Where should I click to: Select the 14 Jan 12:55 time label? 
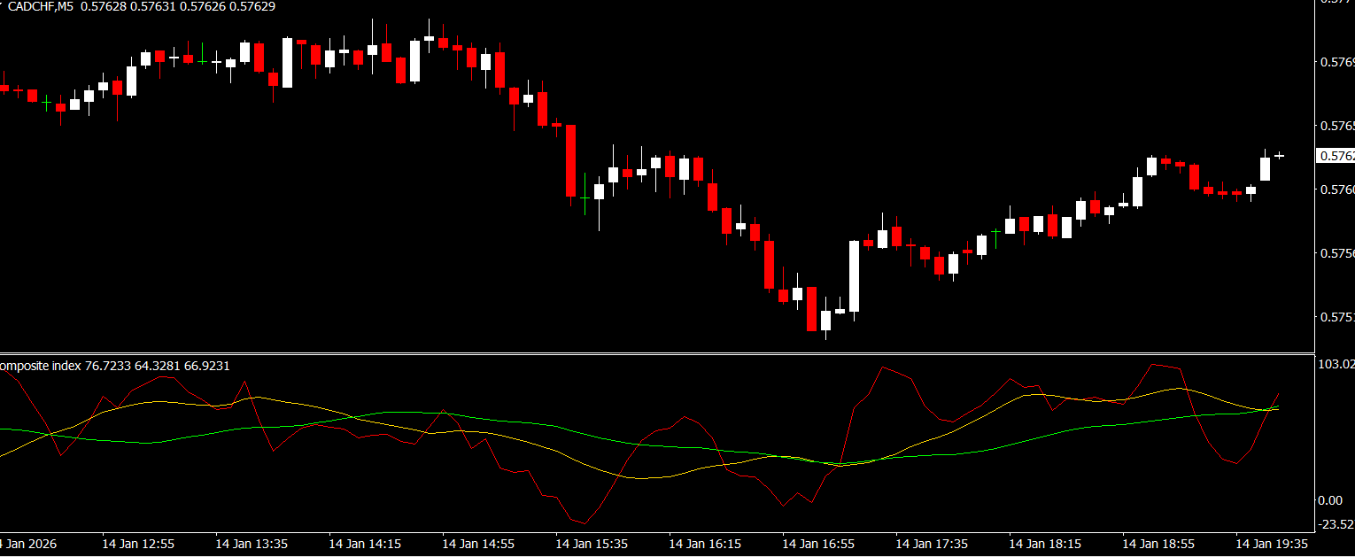click(x=138, y=544)
